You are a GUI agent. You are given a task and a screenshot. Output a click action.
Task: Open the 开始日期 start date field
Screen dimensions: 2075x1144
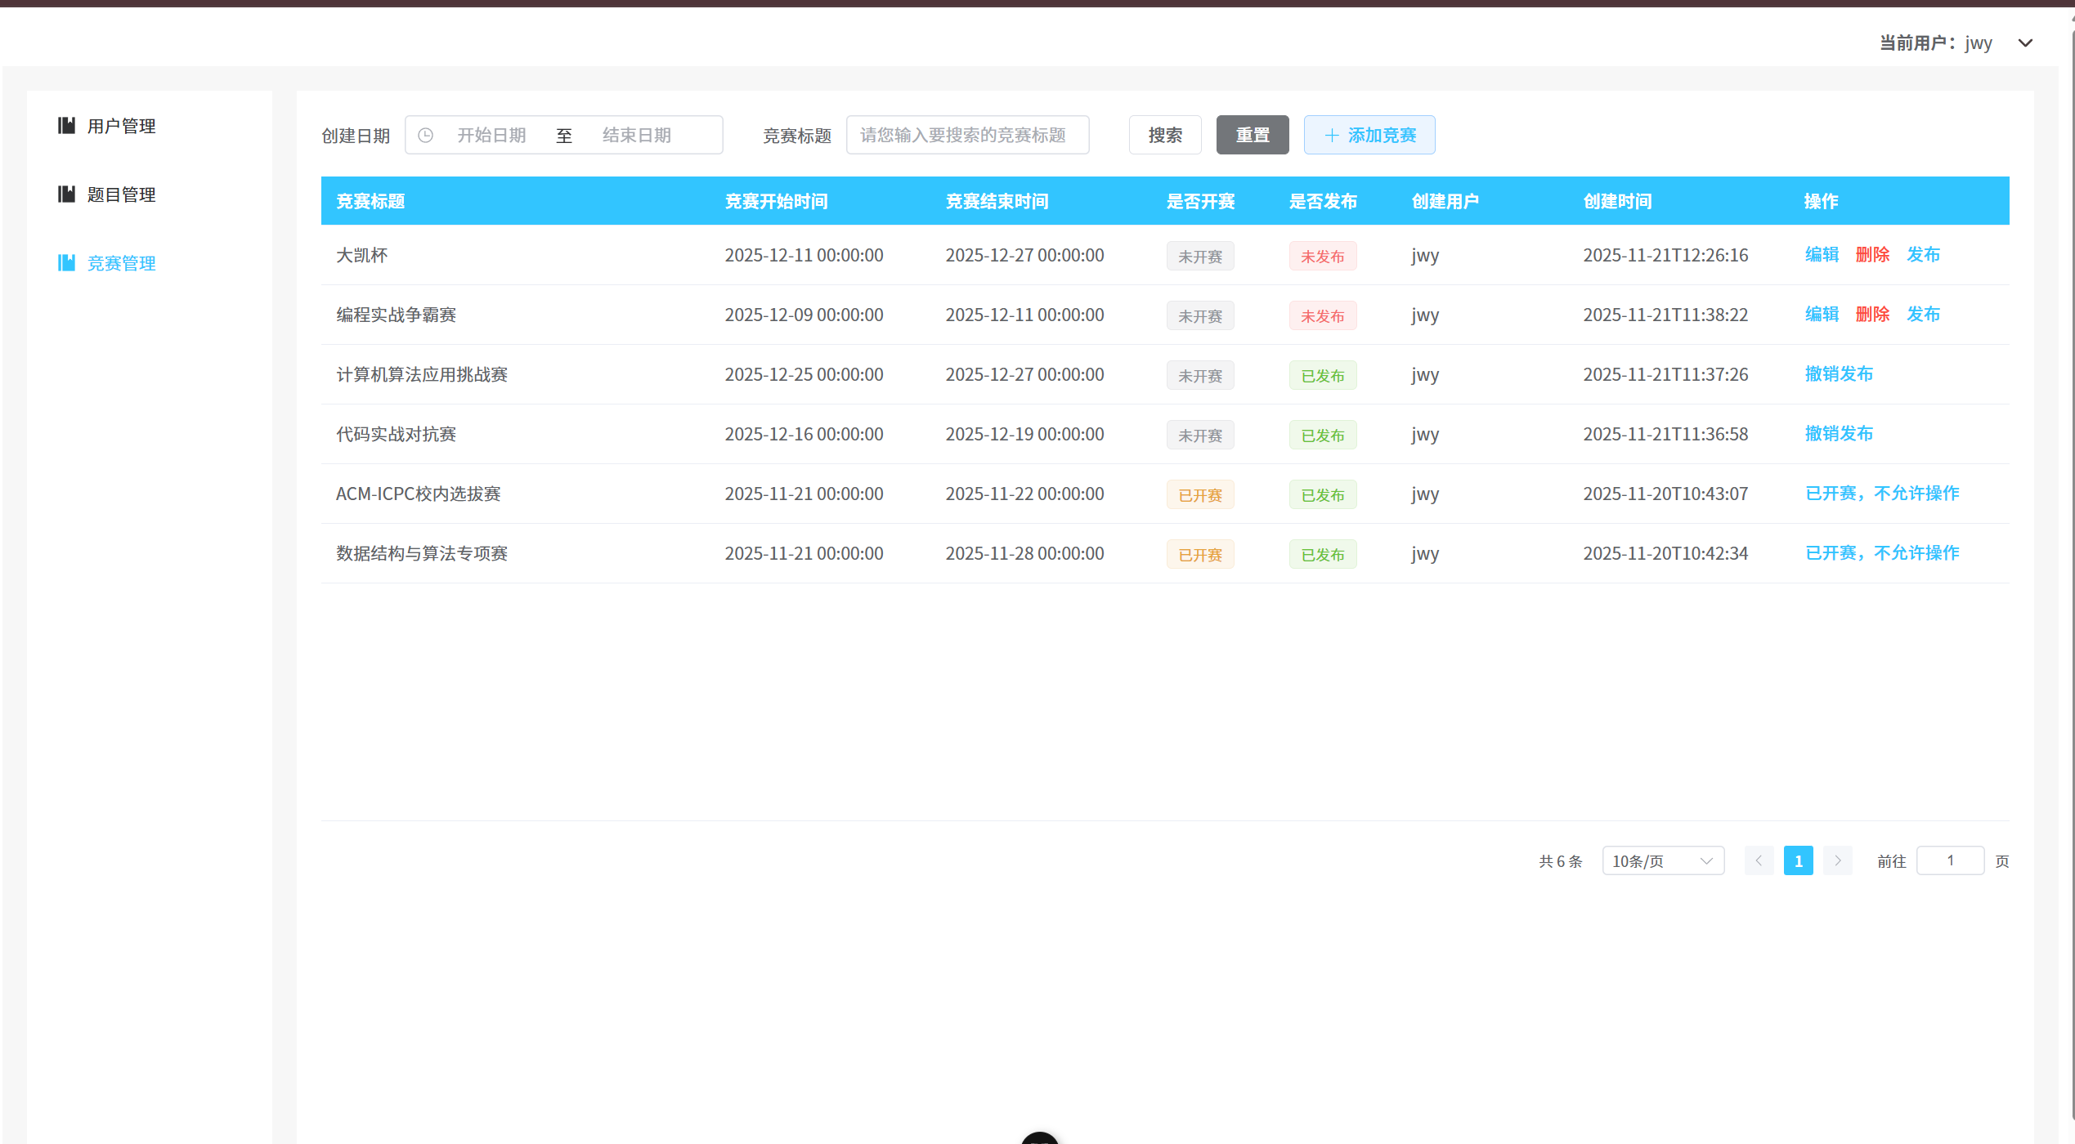(x=491, y=135)
